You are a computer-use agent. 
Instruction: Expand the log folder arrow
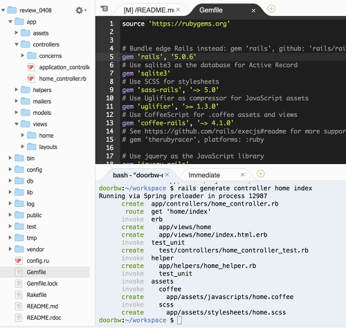tap(10, 203)
